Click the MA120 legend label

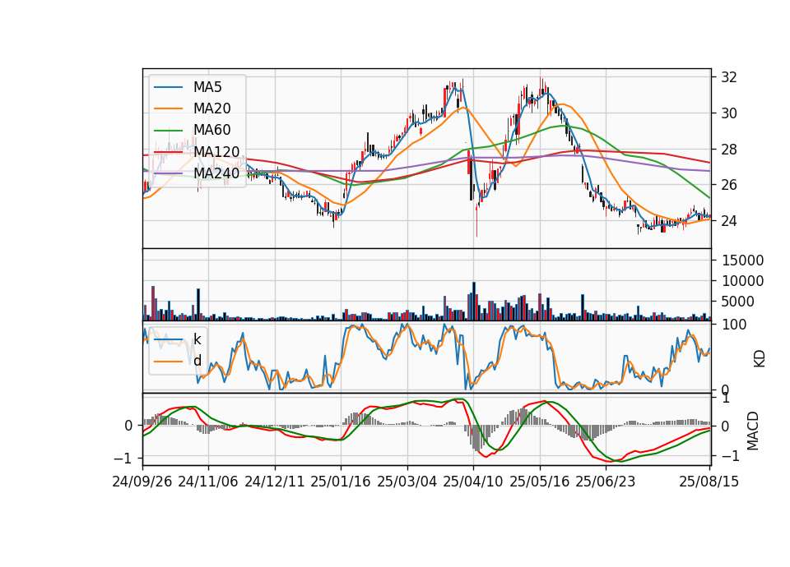[x=216, y=151]
